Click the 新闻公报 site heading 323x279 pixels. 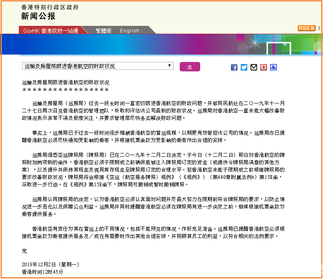pos(38,16)
